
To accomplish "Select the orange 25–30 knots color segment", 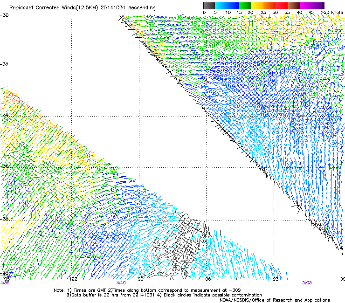I will pos(269,6).
